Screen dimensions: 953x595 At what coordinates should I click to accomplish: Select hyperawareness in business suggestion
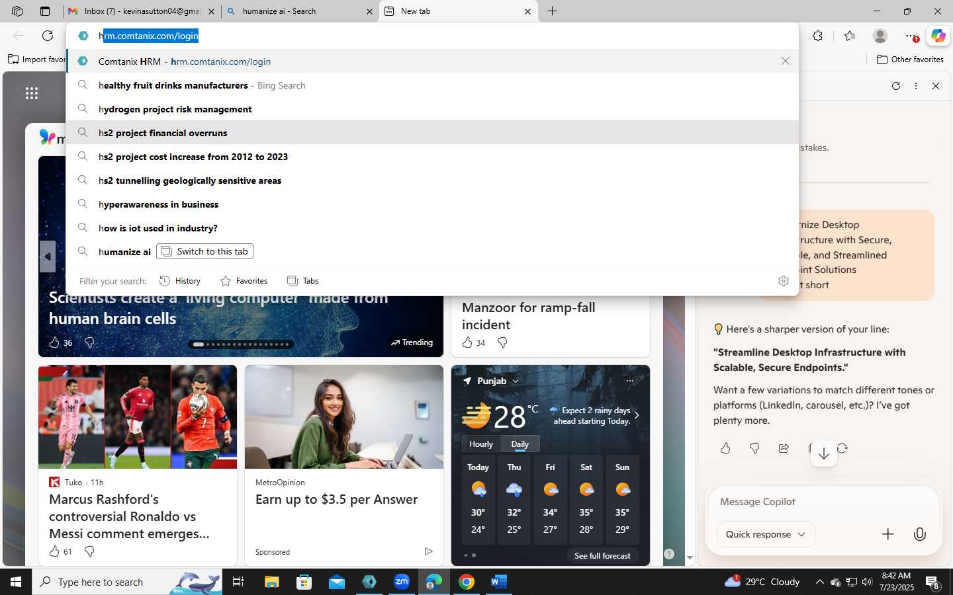pyautogui.click(x=432, y=204)
